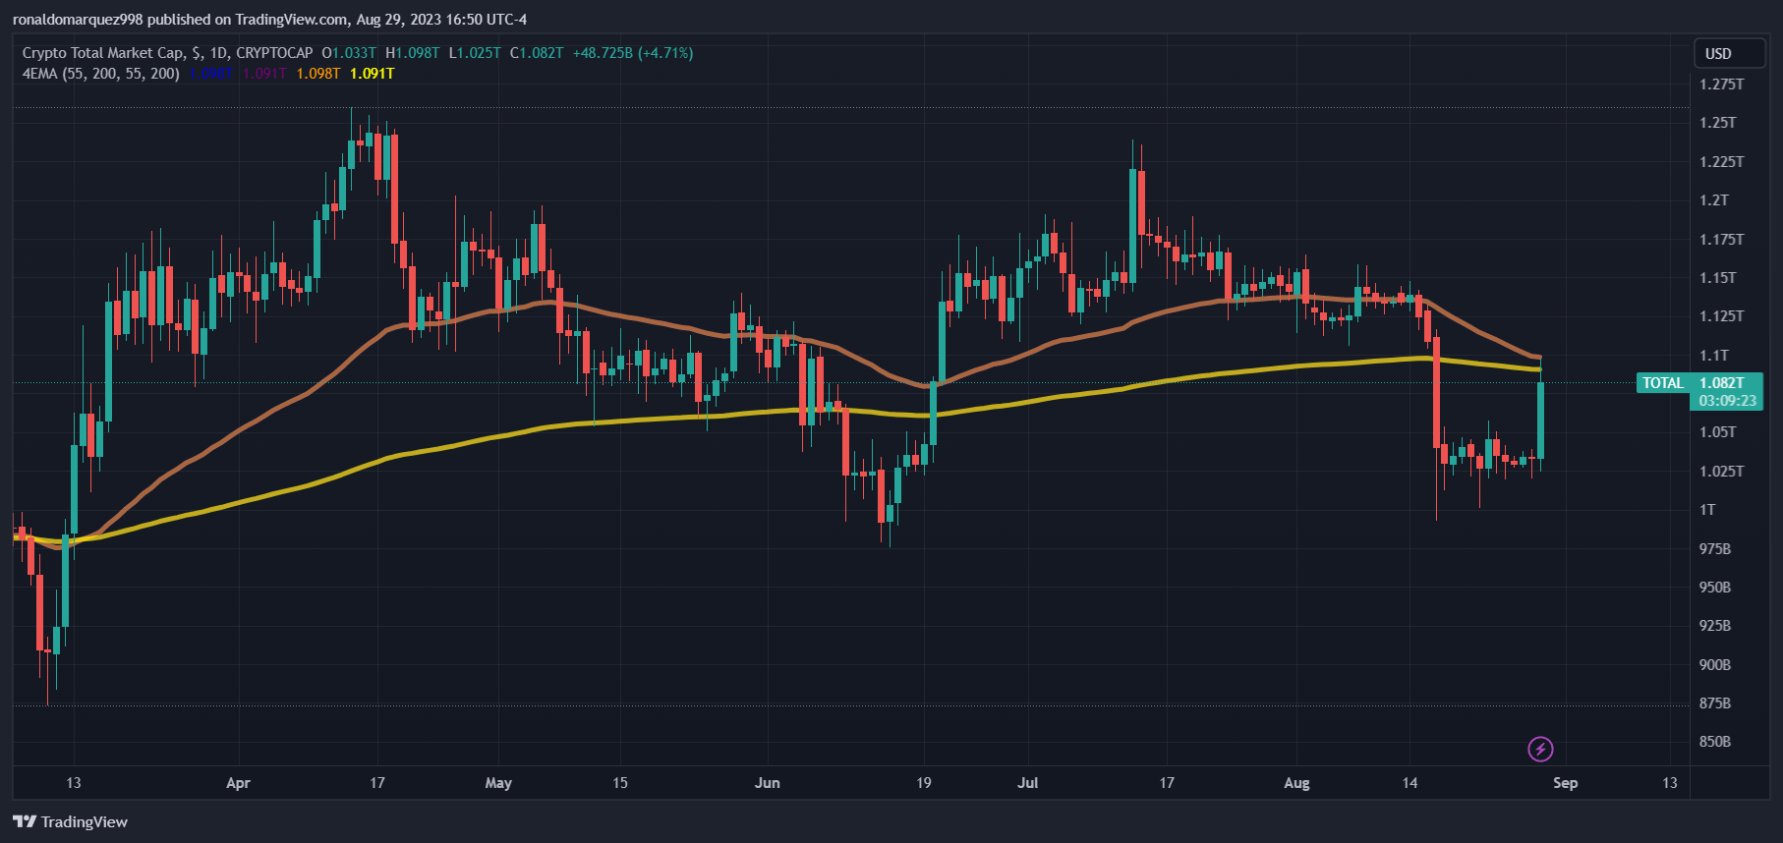Click the 19 date label on time axis
This screenshot has height=843, width=1783.
coord(924,783)
